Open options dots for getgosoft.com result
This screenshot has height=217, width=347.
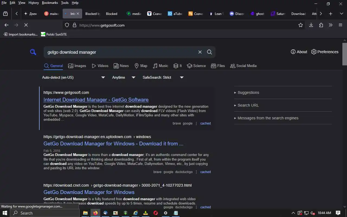(x=196, y=123)
